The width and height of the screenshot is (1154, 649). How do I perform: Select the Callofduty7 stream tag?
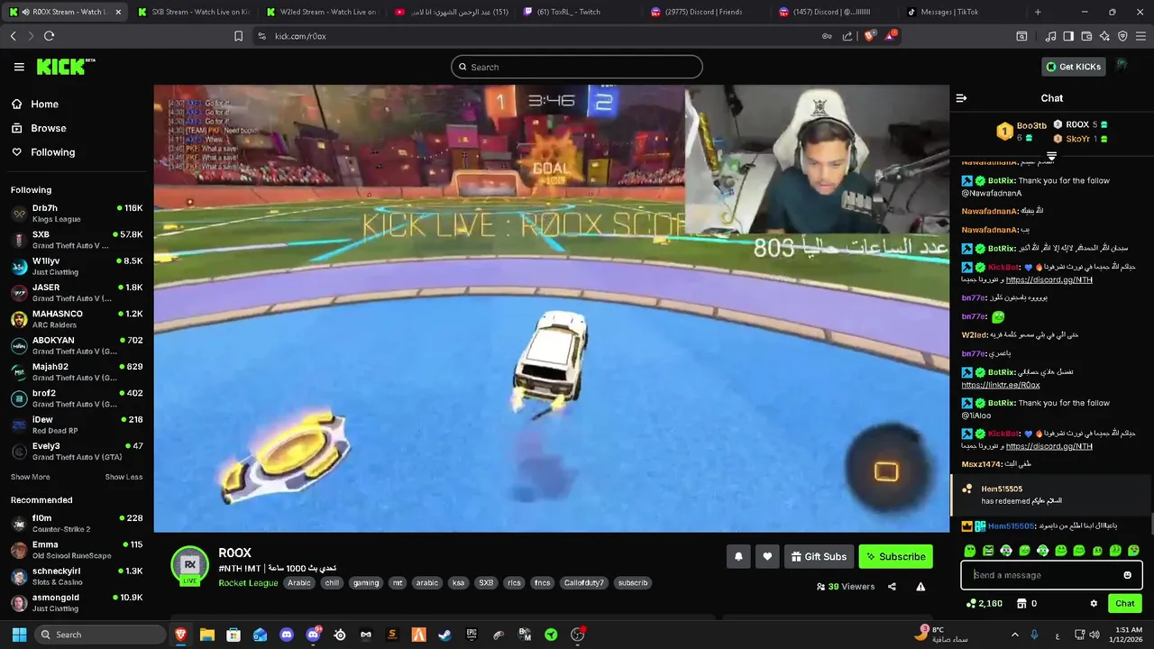tap(584, 583)
